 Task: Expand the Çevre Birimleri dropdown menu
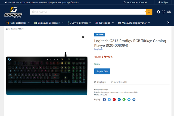[x=79, y=23]
